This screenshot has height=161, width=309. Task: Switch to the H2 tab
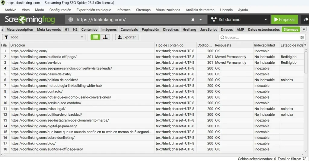(75, 29)
